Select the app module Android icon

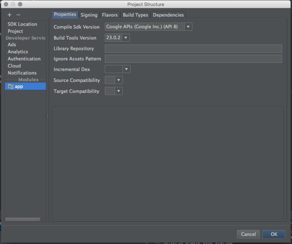pos(11,86)
